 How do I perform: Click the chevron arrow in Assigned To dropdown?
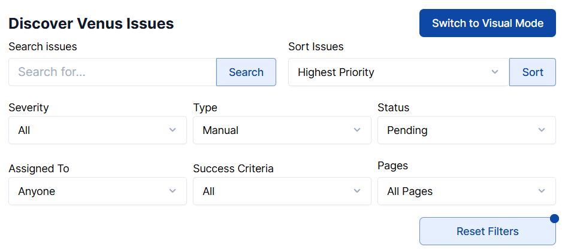(x=173, y=191)
